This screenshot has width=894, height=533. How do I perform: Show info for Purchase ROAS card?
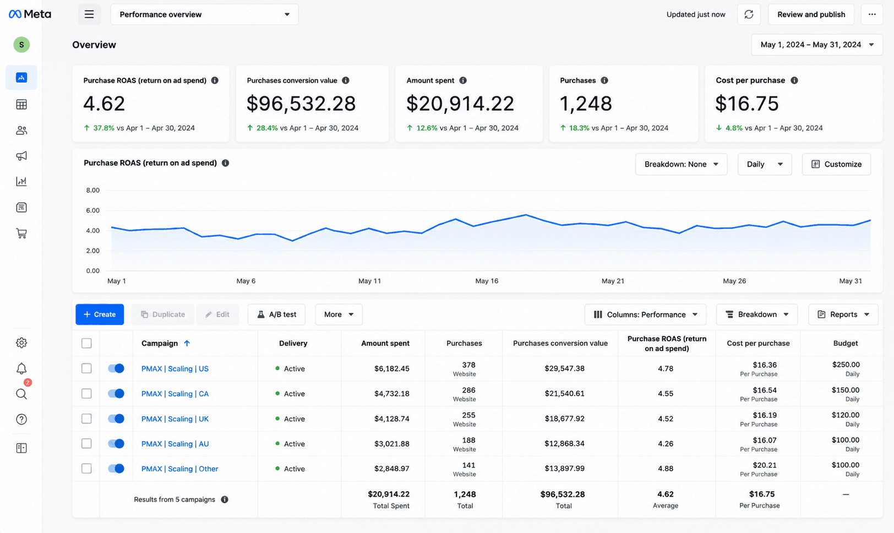point(215,80)
